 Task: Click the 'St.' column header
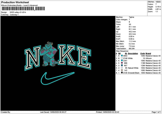click(x=126, y=54)
